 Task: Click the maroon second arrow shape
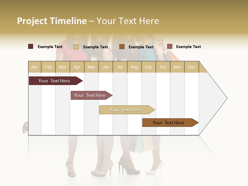tap(90, 95)
